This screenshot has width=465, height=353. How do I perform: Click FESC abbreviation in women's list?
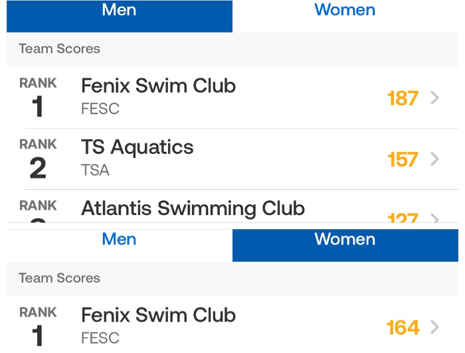100,338
